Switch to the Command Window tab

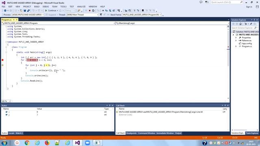click(146, 133)
